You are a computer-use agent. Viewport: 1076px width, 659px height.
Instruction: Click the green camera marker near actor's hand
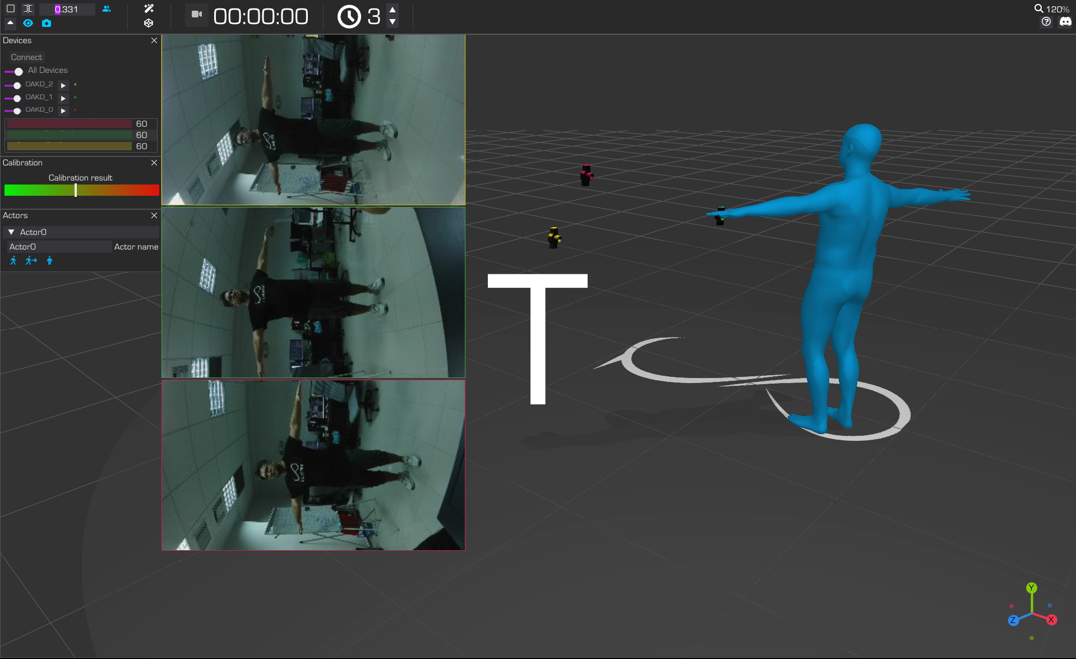pos(720,216)
